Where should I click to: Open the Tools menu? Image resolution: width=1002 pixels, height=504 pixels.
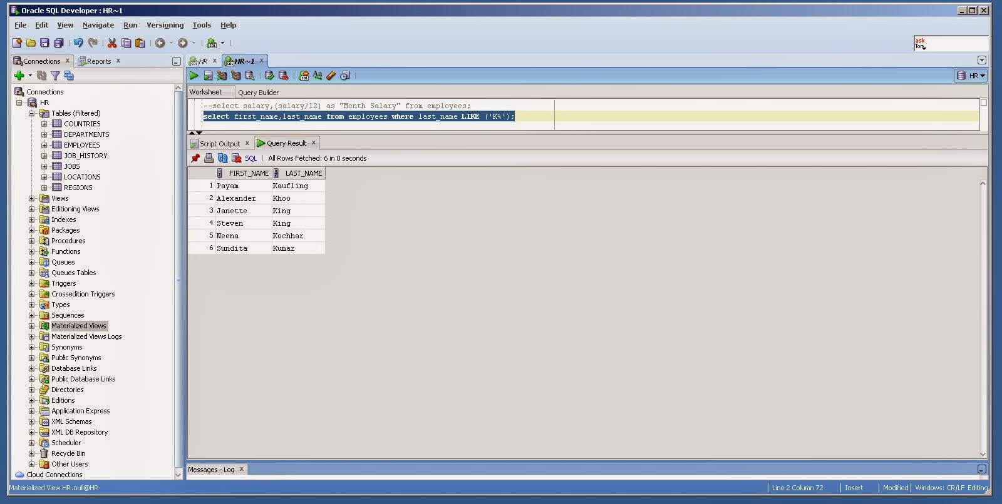coord(202,25)
